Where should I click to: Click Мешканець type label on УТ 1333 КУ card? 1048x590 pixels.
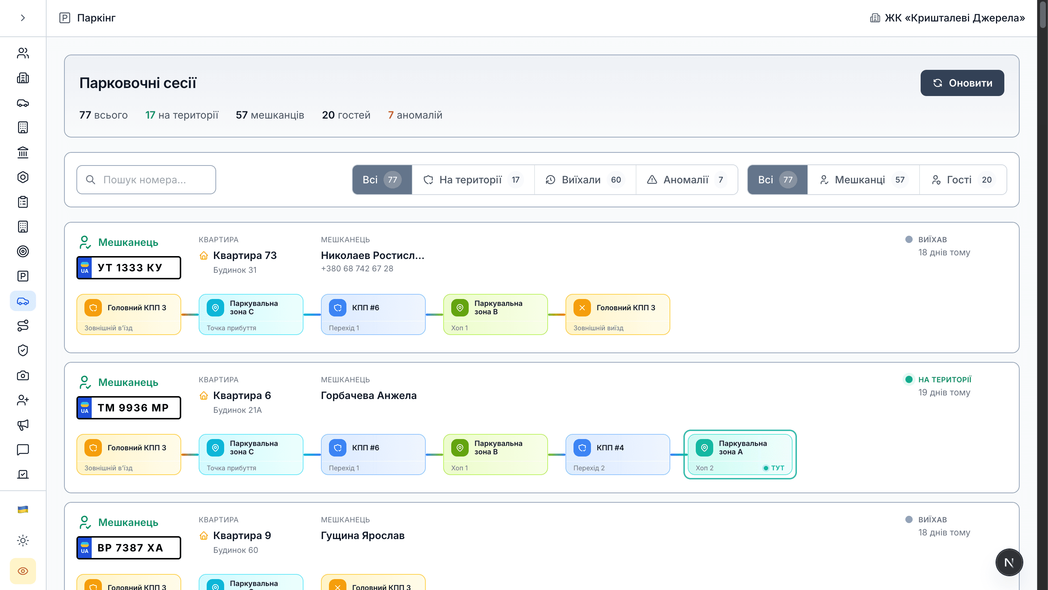(x=128, y=242)
